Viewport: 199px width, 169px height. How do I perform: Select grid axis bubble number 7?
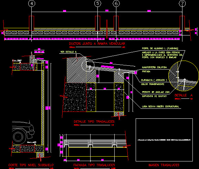click(x=182, y=3)
